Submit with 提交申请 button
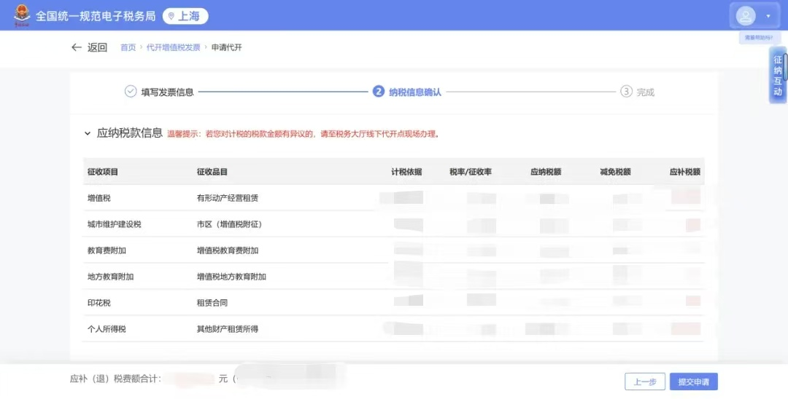The image size is (788, 399). 694,382
